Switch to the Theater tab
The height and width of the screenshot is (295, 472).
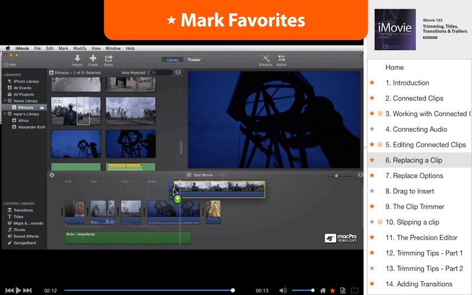(194, 60)
